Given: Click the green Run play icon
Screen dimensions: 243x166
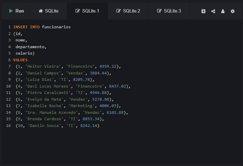Looking at the screenshot, I should (11, 11).
